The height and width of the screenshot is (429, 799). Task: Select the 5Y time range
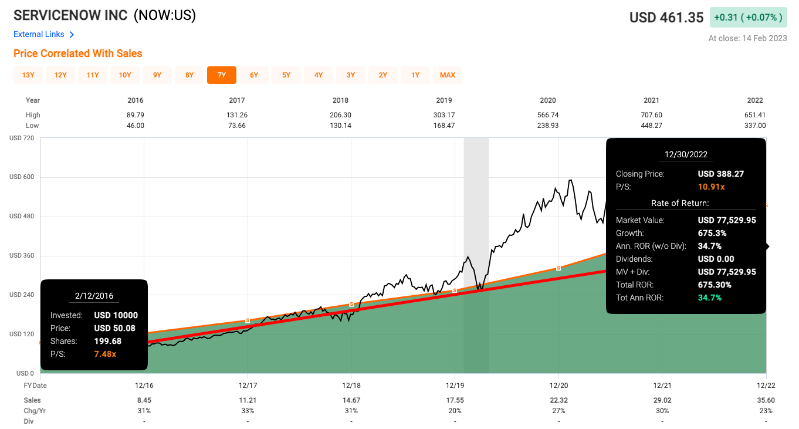click(x=286, y=75)
